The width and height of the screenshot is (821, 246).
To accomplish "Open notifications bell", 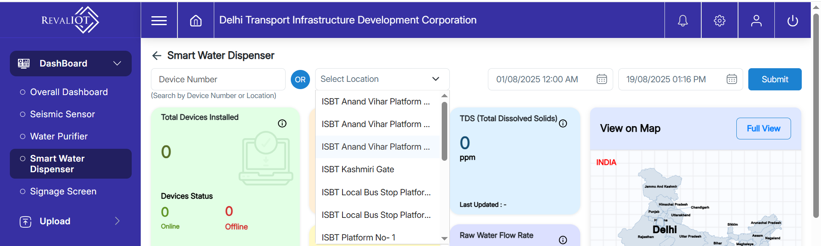I will 683,20.
